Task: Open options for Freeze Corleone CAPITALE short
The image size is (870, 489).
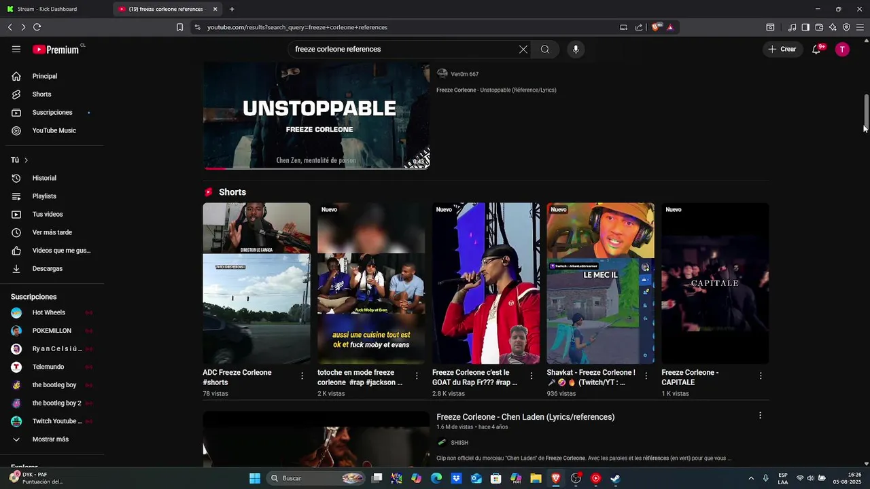Action: 760,375
